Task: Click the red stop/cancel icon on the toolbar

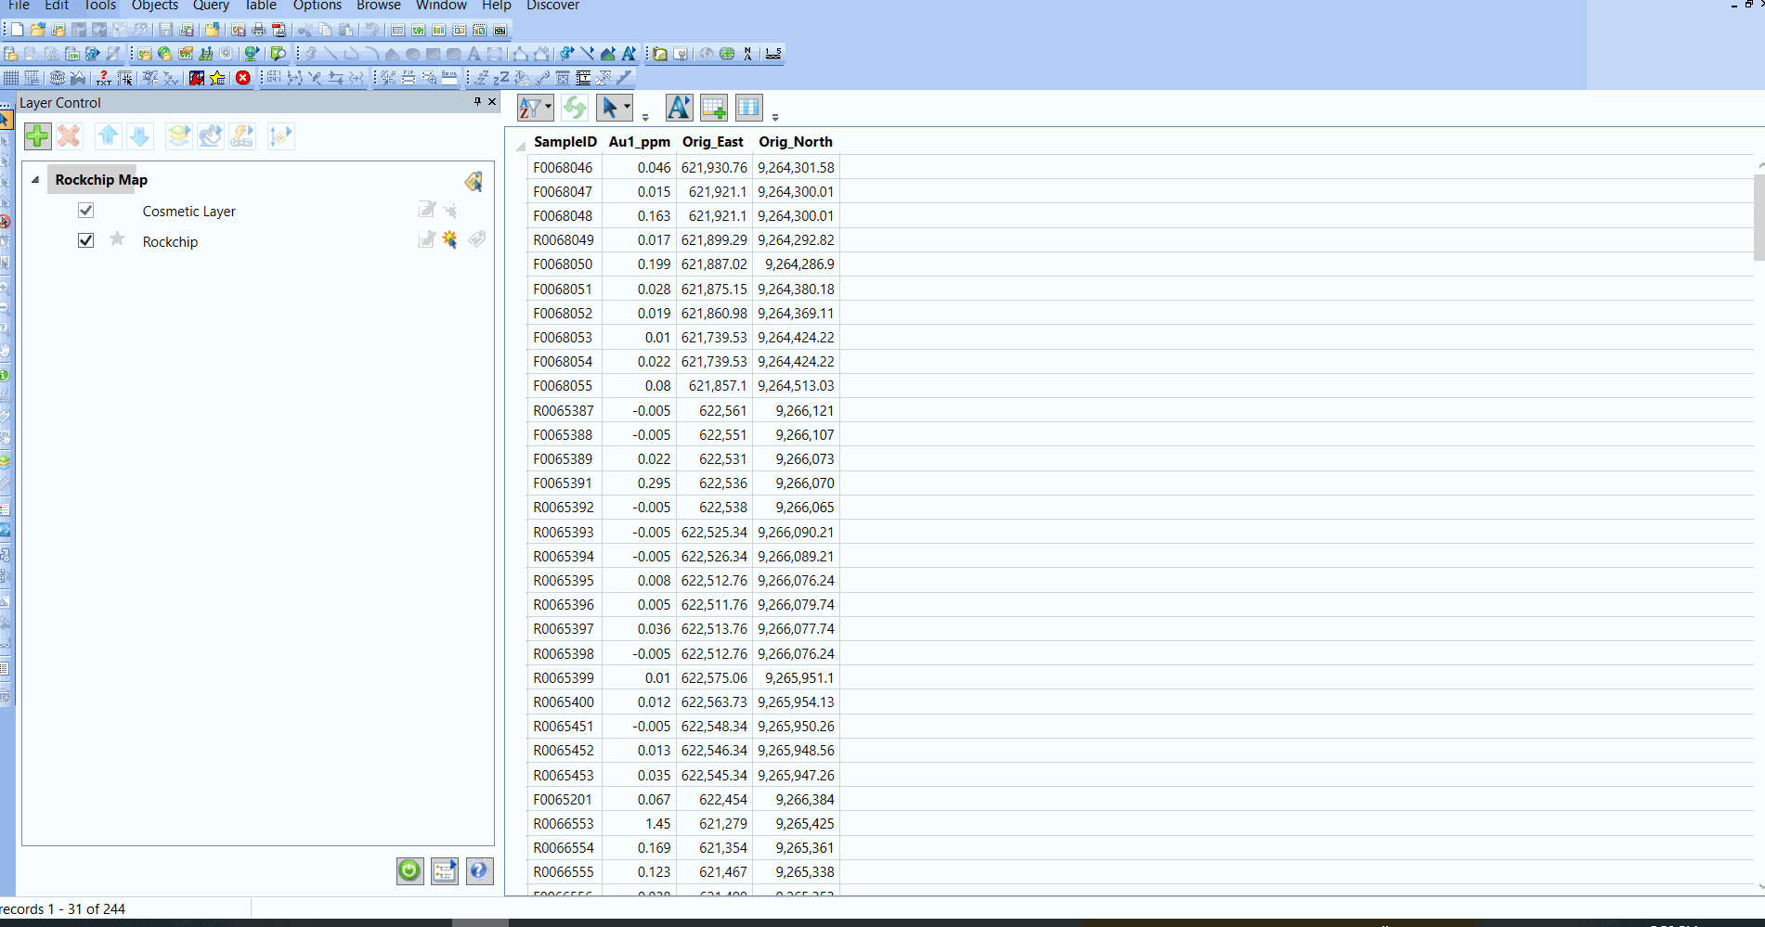Action: [243, 77]
